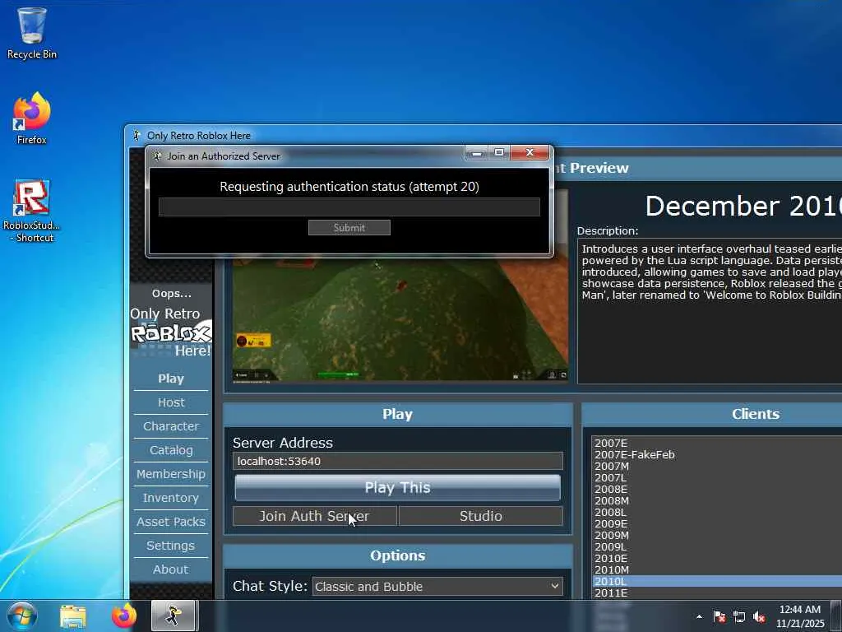
Task: Open the Character sidebar section
Action: (171, 426)
